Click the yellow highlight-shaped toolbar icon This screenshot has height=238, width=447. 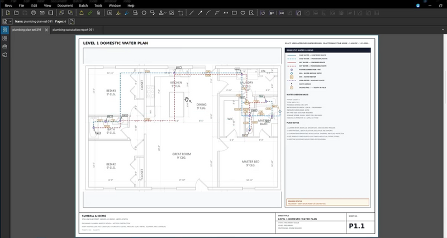81,13
